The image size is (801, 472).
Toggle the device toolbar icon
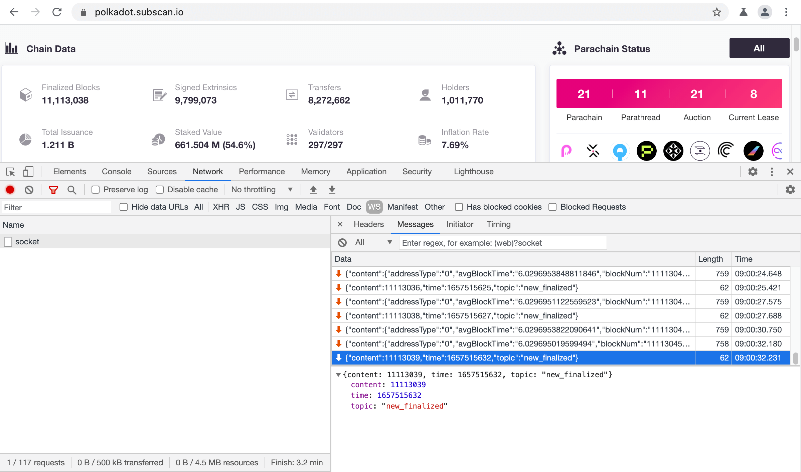point(28,172)
